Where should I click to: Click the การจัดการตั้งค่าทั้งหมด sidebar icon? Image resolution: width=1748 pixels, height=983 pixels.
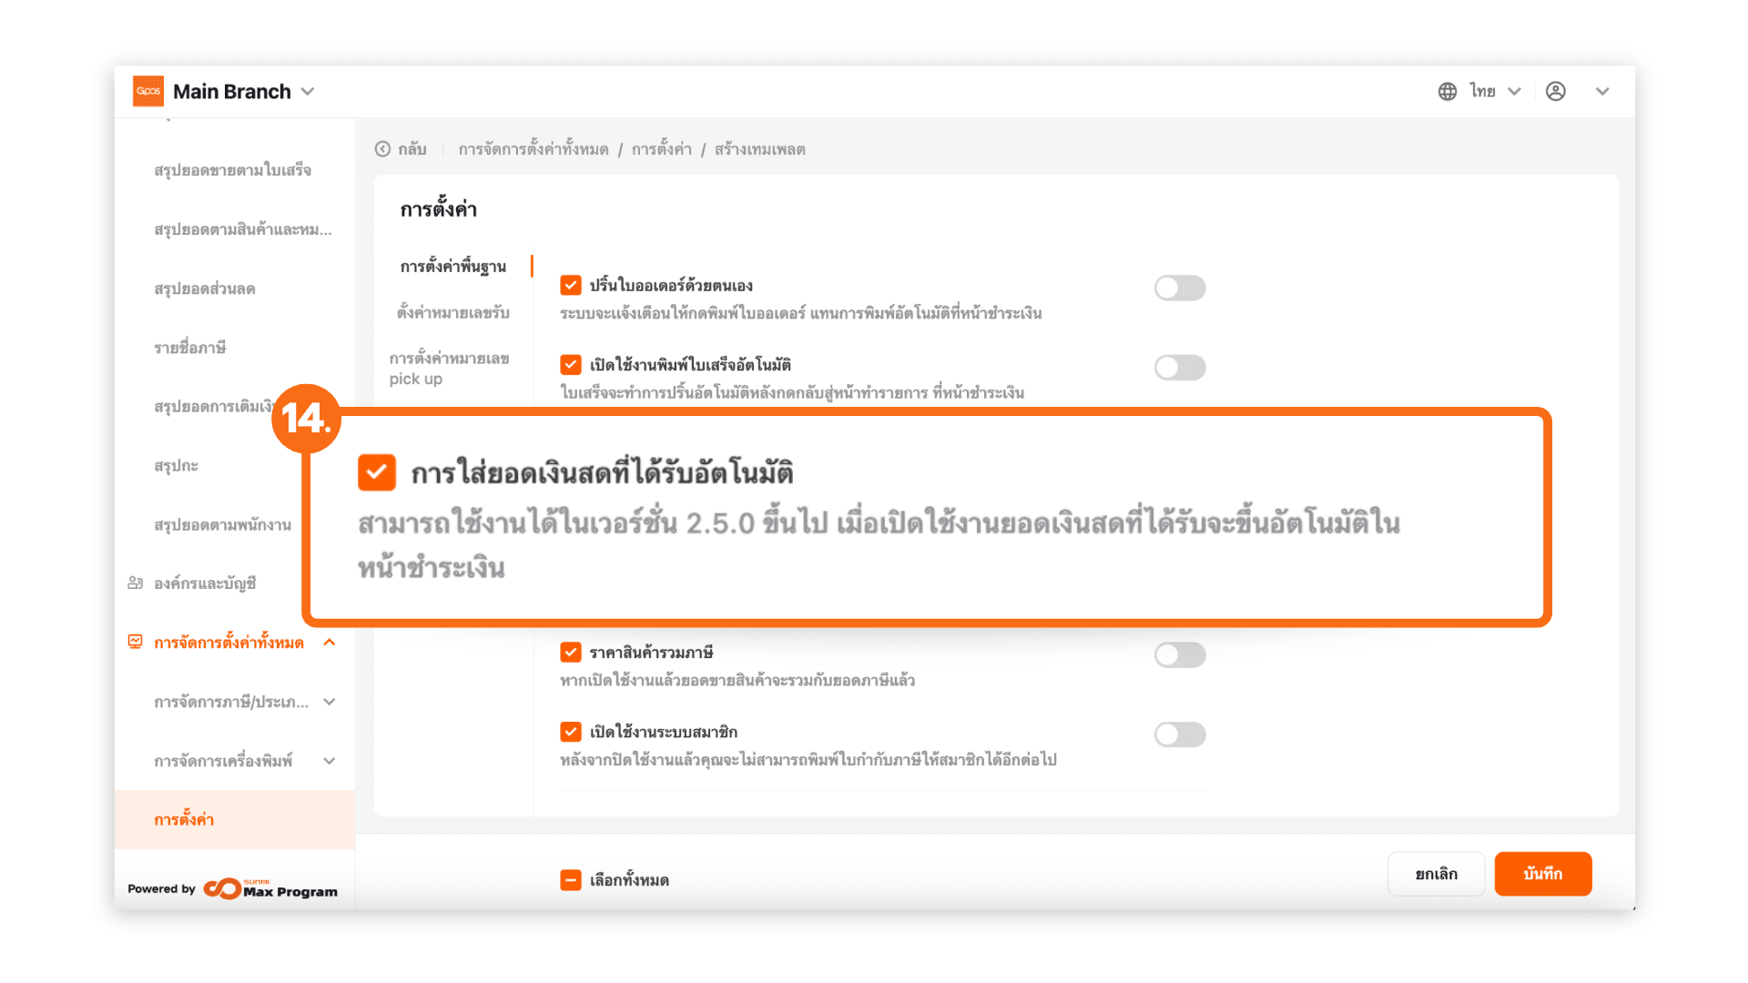tap(136, 643)
